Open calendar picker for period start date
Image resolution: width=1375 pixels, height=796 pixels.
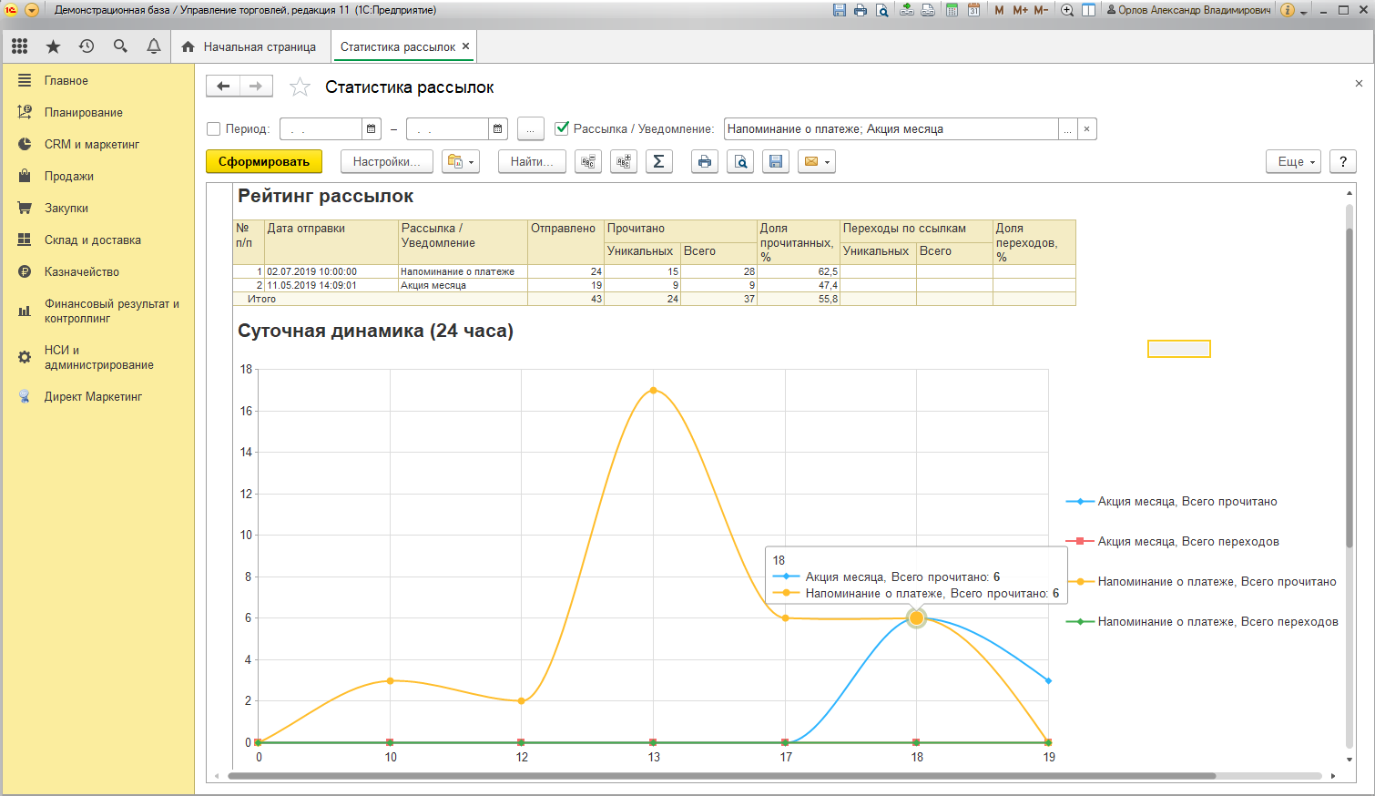pyautogui.click(x=371, y=129)
